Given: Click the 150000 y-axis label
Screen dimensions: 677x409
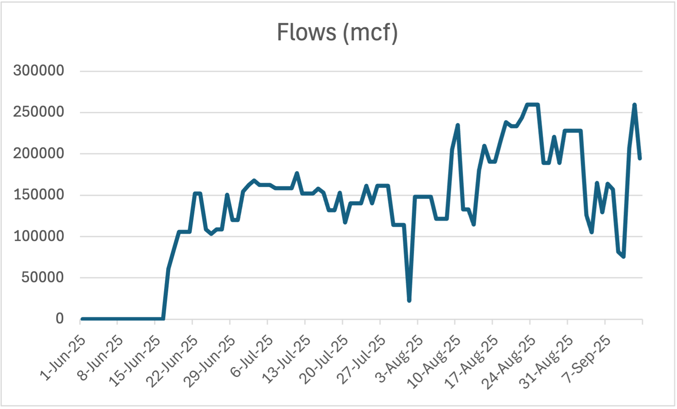Looking at the screenshot, I should pos(39,195).
